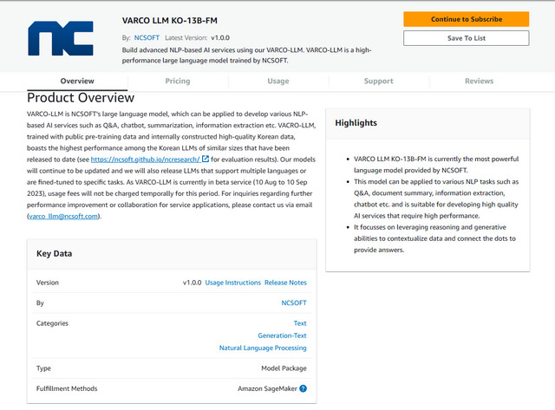This screenshot has height=410, width=555.
Task: Click the Type row label
Action: [43, 368]
